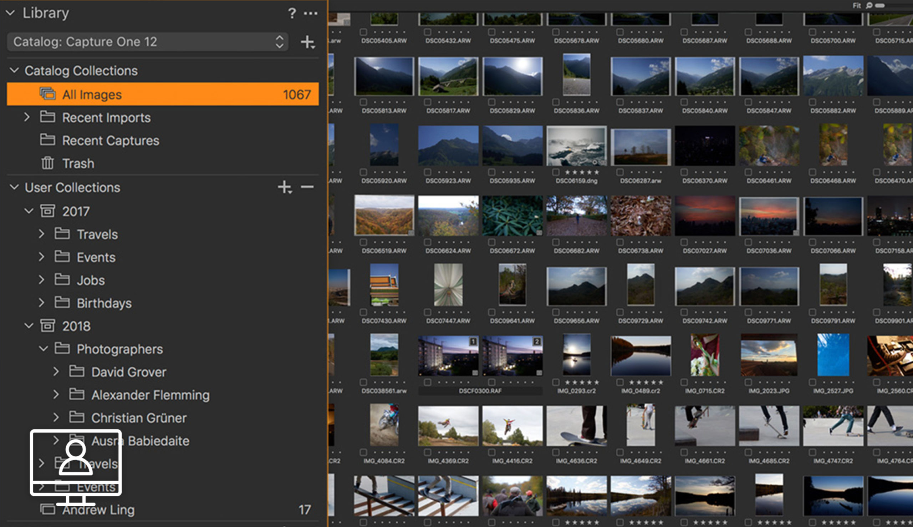This screenshot has width=913, height=527.
Task: Open the Catalog Capture One 12 dropdown
Action: click(x=148, y=42)
